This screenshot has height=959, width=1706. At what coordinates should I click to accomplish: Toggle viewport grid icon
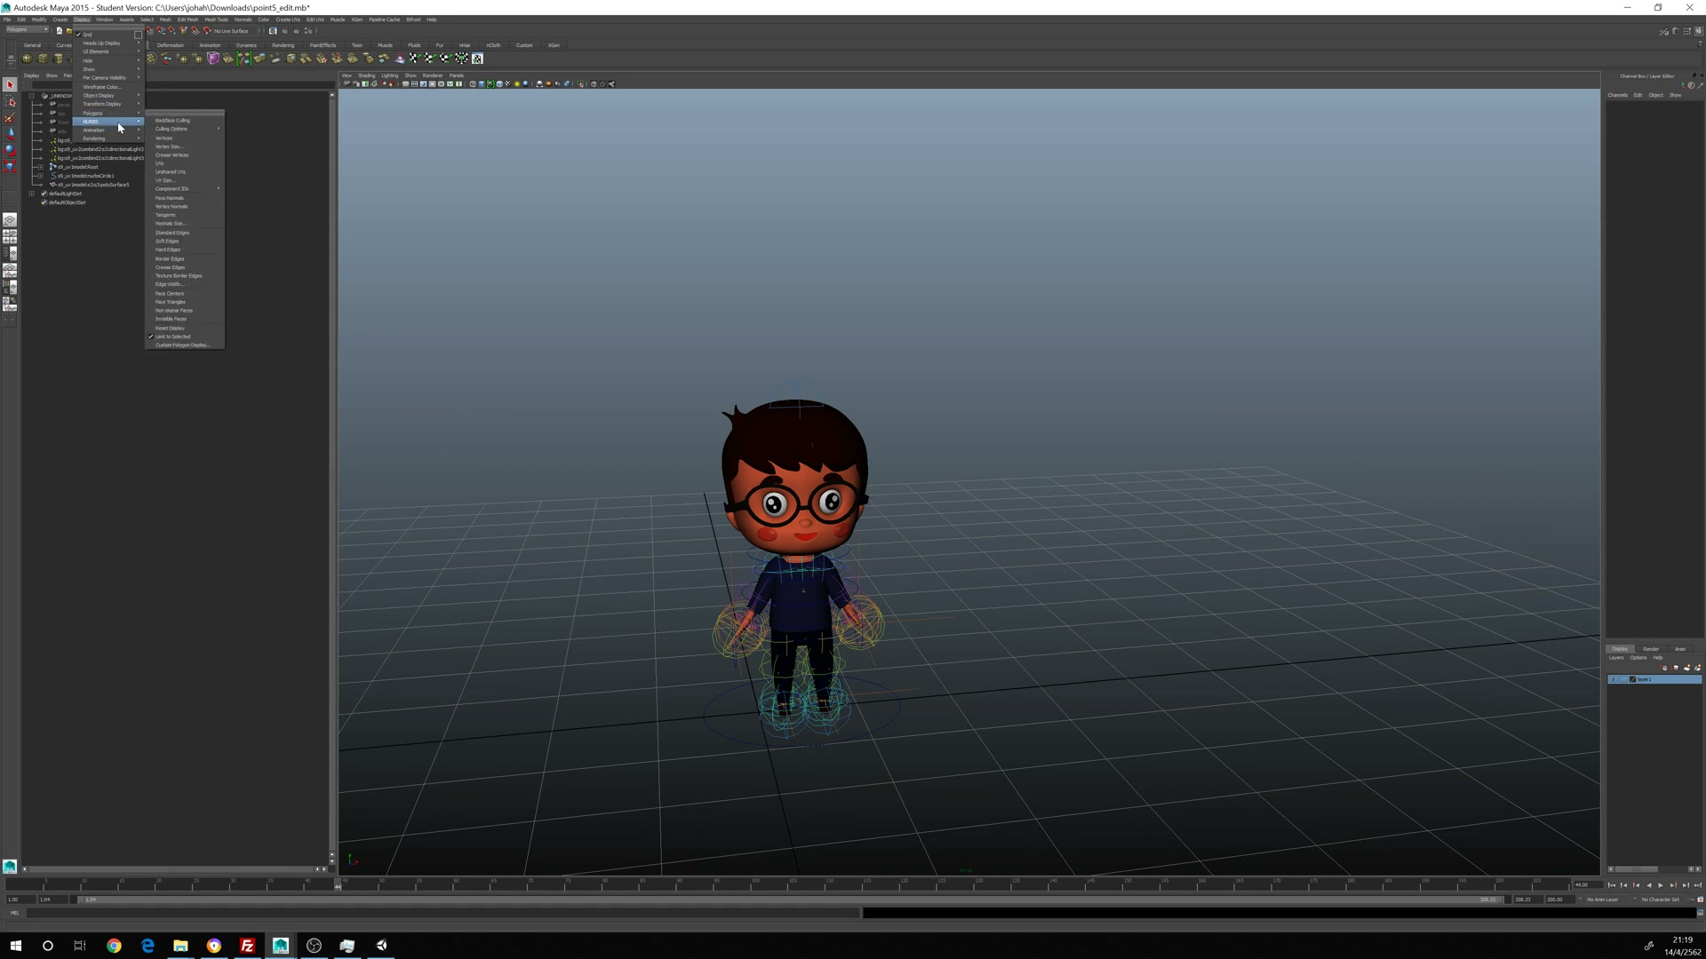tap(405, 84)
